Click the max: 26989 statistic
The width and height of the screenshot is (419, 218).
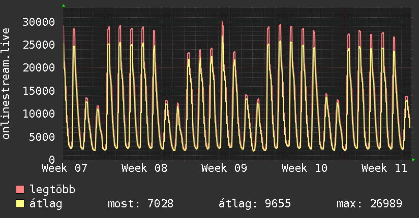coord(369,204)
